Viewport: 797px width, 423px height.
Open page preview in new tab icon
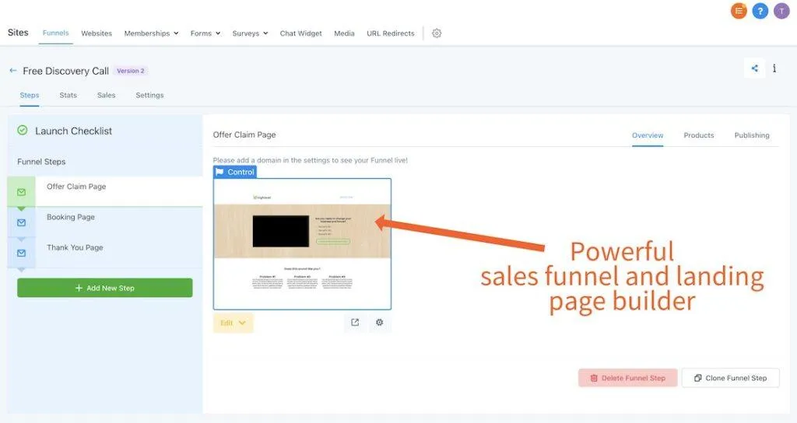coord(355,322)
